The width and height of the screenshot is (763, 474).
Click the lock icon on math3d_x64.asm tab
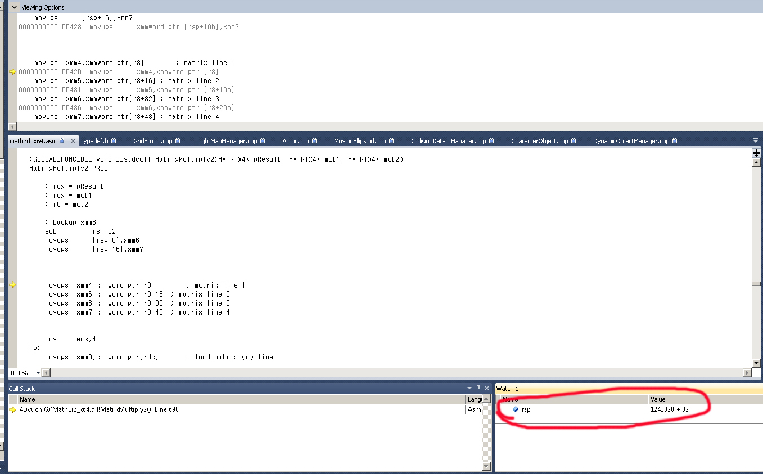(x=62, y=141)
